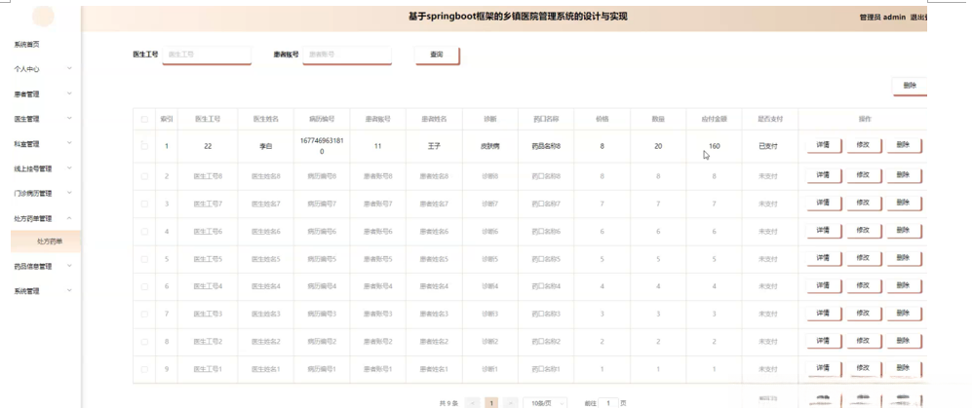Select page 1 in the pagination

[491, 403]
